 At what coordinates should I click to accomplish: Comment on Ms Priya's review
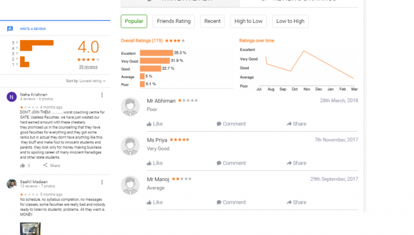[x=231, y=163]
